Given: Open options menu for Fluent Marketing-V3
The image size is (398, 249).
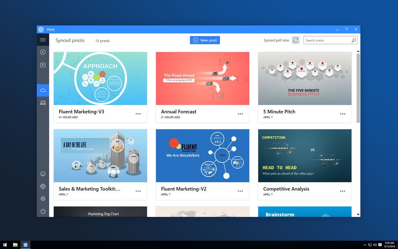Looking at the screenshot, I should (138, 114).
